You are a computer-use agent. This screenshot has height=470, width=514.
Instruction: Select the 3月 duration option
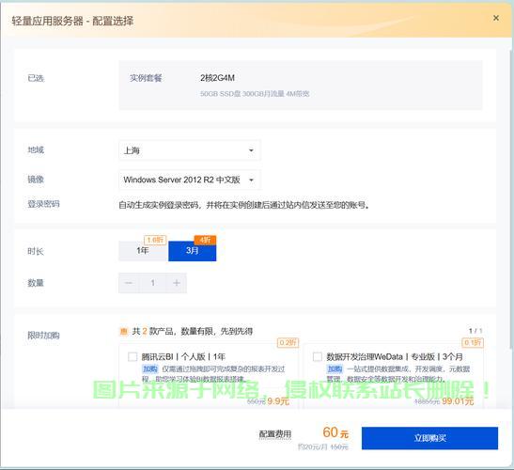click(x=193, y=251)
